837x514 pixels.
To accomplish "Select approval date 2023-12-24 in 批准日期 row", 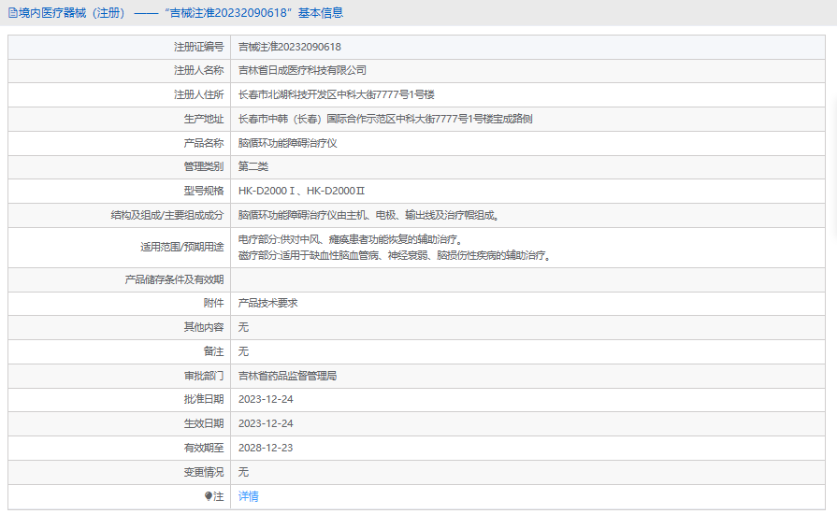I will click(266, 399).
